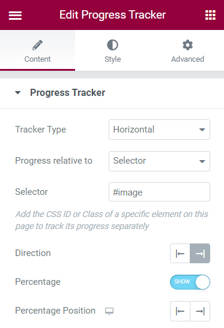This screenshot has height=328, width=224.
Task: Set Direction to right-pointing arrow
Action: pos(200,254)
